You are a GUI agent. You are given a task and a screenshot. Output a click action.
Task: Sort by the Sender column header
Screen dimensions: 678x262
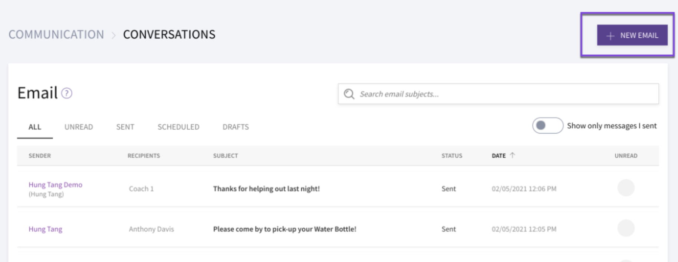(x=40, y=156)
